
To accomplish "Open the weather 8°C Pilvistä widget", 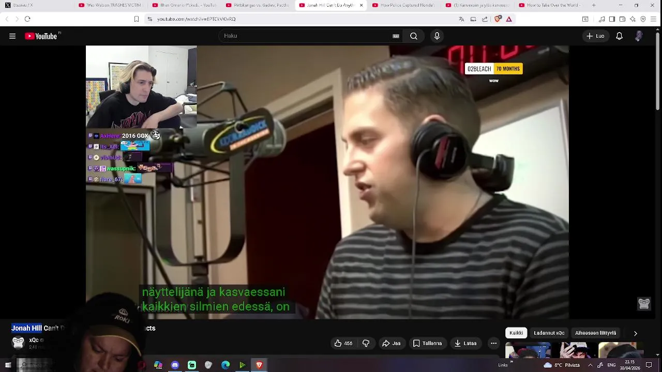I will click(x=562, y=365).
